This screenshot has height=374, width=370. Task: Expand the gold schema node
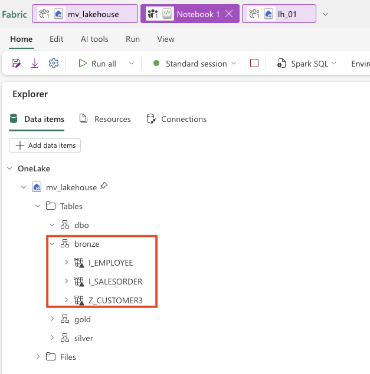click(52, 319)
